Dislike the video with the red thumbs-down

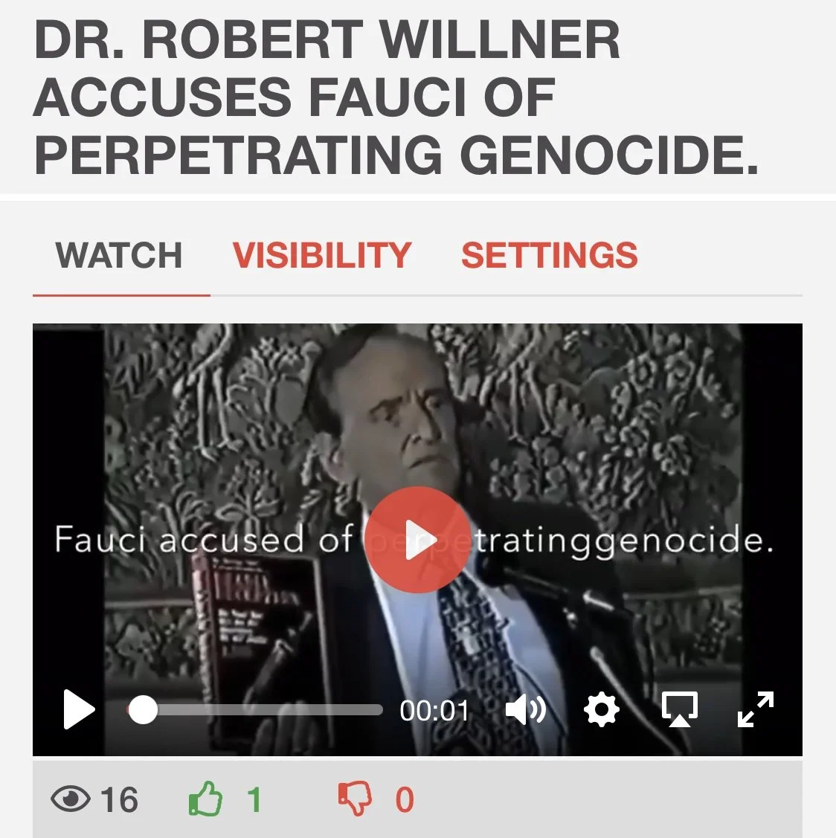(x=355, y=799)
